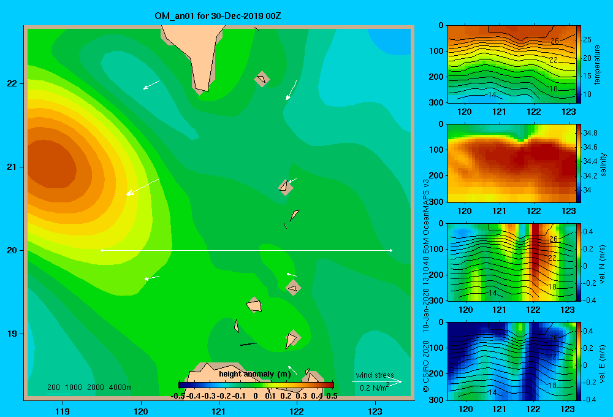
Task: Click longitude label 120 under main map
Action: click(141, 411)
